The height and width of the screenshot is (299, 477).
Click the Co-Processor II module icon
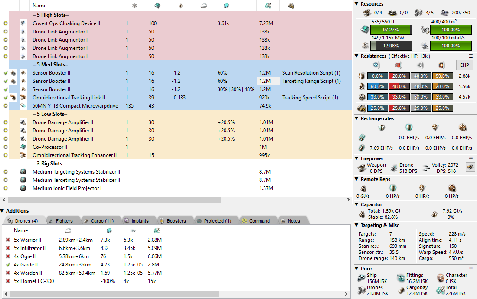23,147
